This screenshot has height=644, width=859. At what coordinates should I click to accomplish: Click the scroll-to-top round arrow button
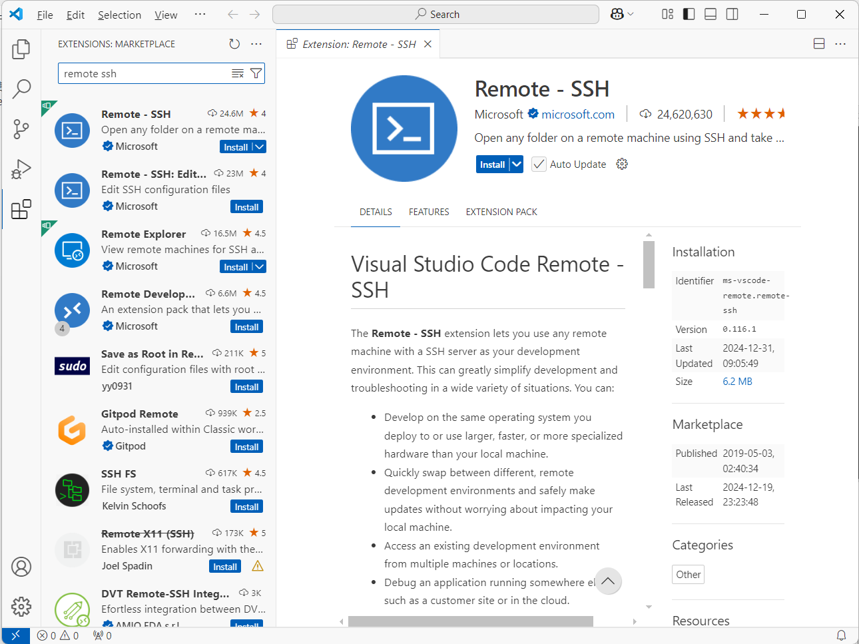click(608, 581)
